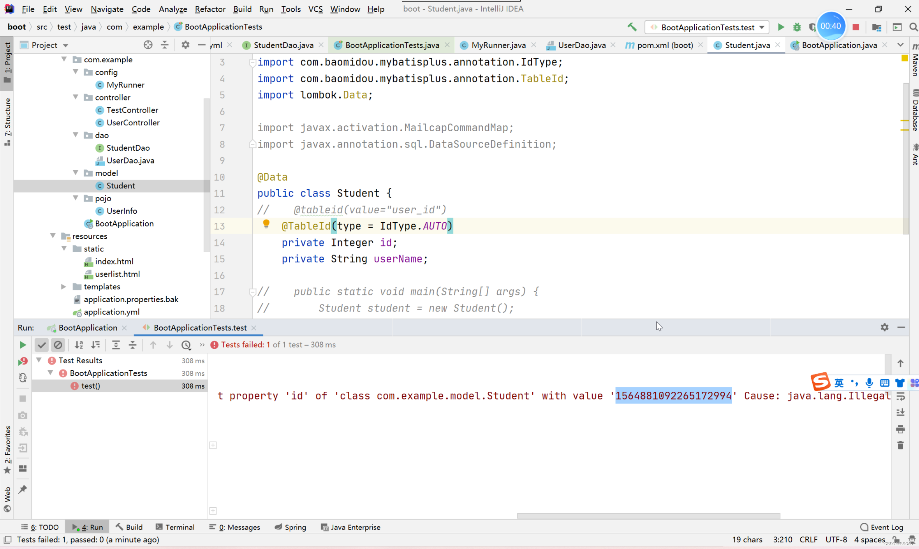Select application.yml in project tree
Image resolution: width=919 pixels, height=549 pixels.
111,311
